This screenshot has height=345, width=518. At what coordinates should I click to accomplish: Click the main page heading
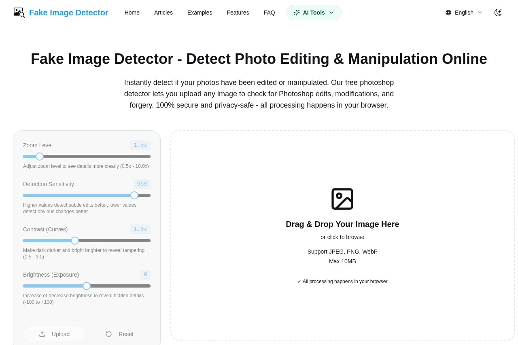(x=259, y=59)
